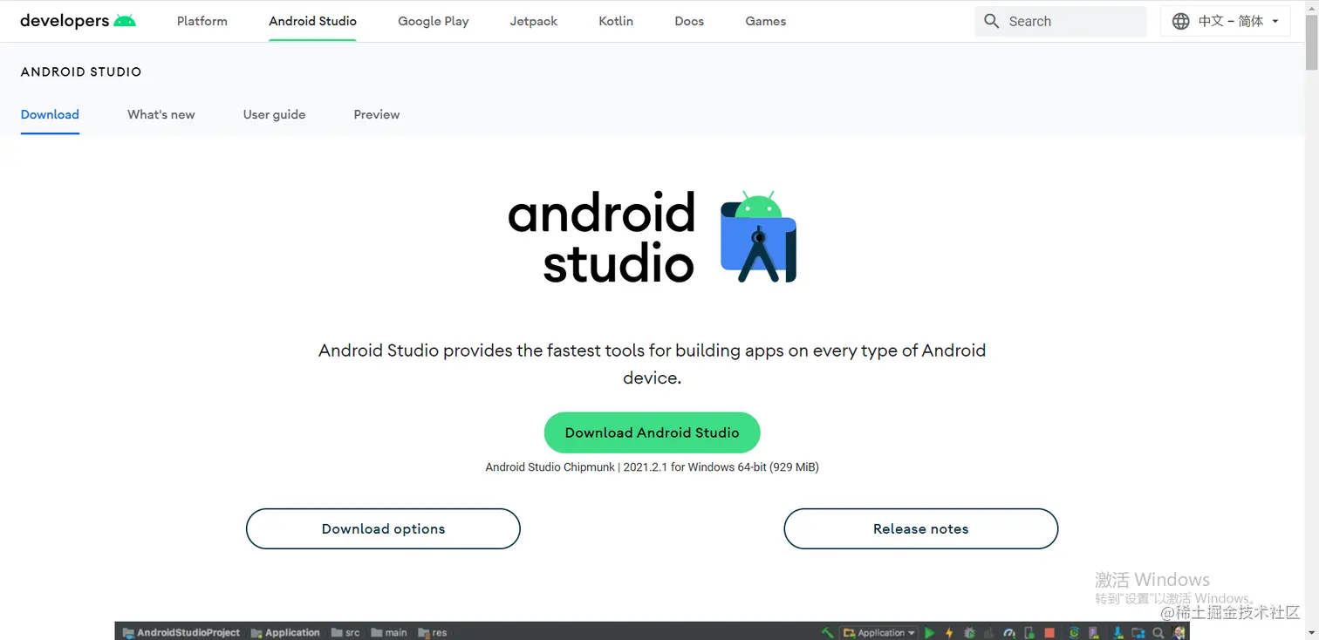This screenshot has width=1319, height=640.
Task: Click the user avatar in preview toolbar
Action: pyautogui.click(x=1179, y=633)
